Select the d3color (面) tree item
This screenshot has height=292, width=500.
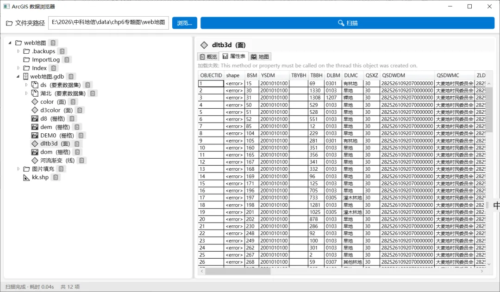(56, 110)
